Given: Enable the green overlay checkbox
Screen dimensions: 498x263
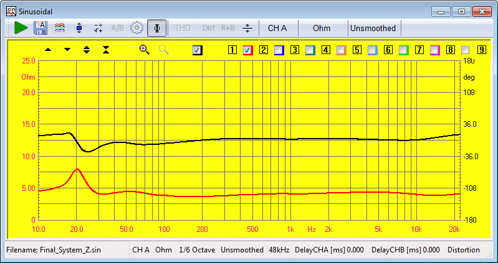Looking at the screenshot, I should 403,50.
